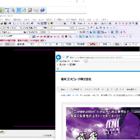Open the unit dropdown showing mm
The width and height of the screenshot is (140, 140).
(x=34, y=32)
